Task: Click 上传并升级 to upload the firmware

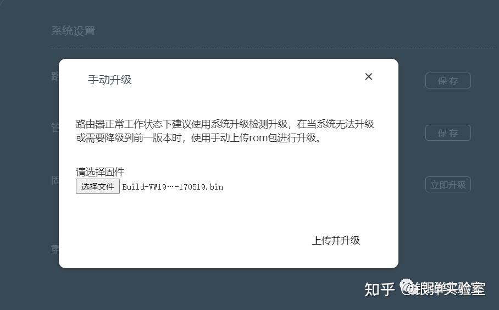Action: pos(336,240)
